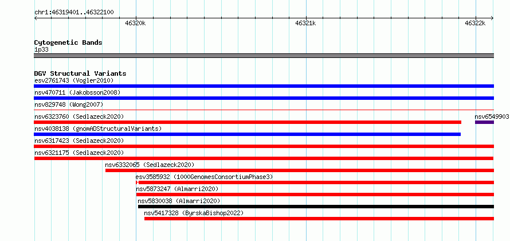Click the red bar for nsv6332065
510x241 pixels.
tap(300, 170)
